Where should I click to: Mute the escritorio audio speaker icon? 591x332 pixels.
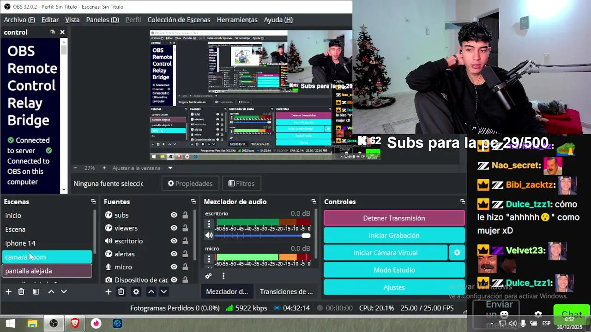pyautogui.click(x=209, y=235)
